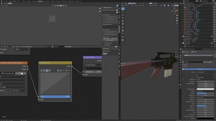This screenshot has width=216, height=121.
Task: Open the Render menu
Action: pos(10,1)
